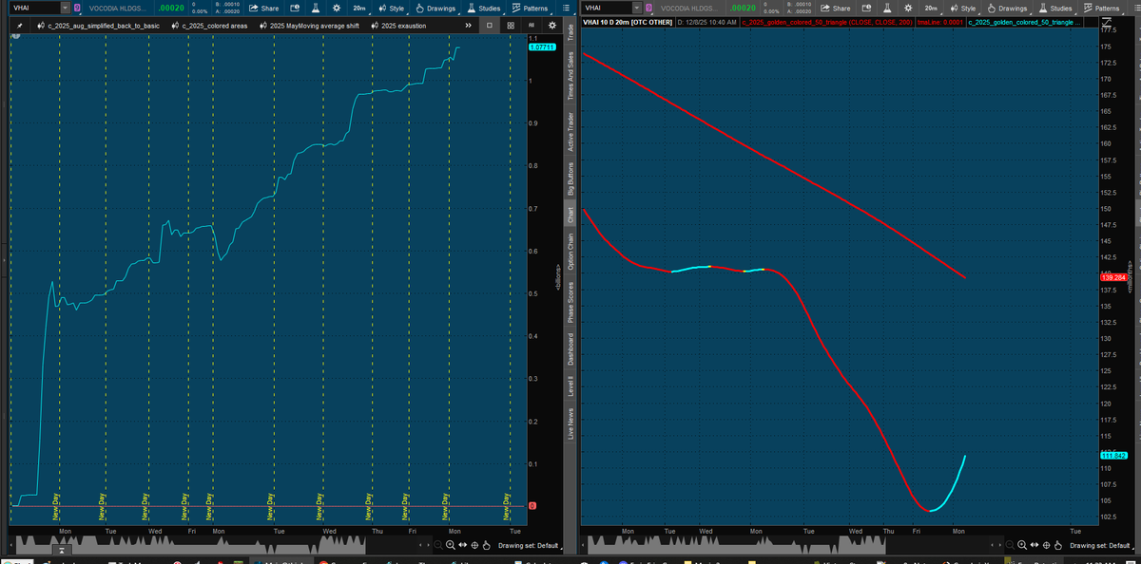The image size is (1141, 564).
Task: Click the VHAI 10 D 20m chart title
Action: coord(626,21)
